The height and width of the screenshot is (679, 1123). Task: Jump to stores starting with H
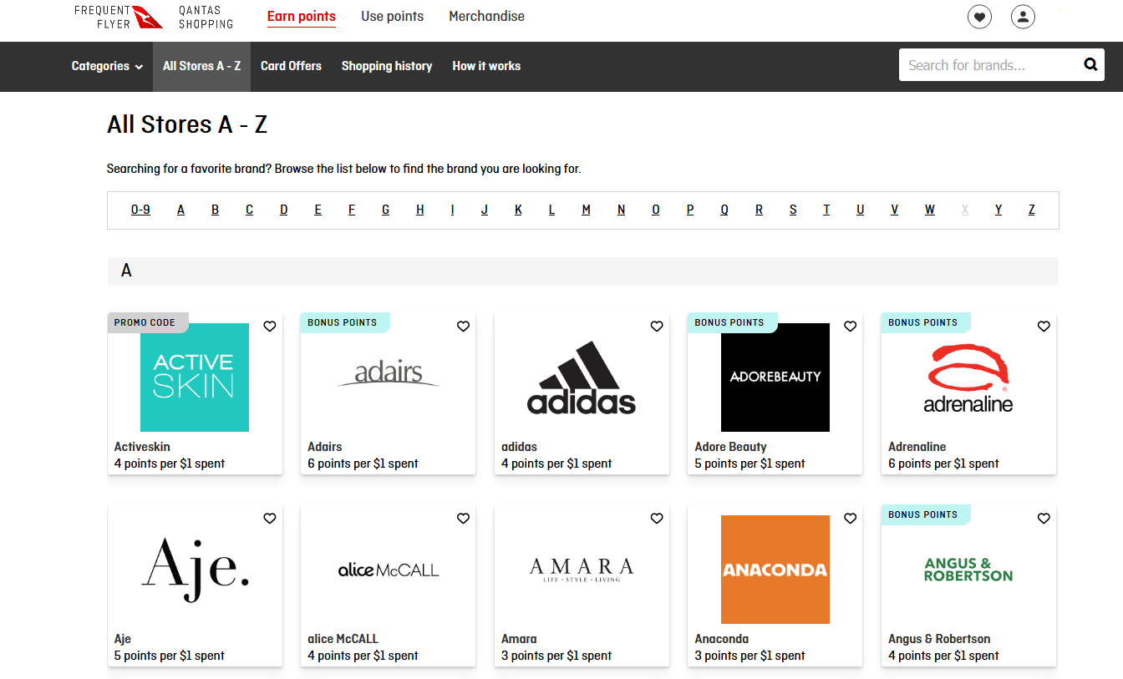pos(420,210)
